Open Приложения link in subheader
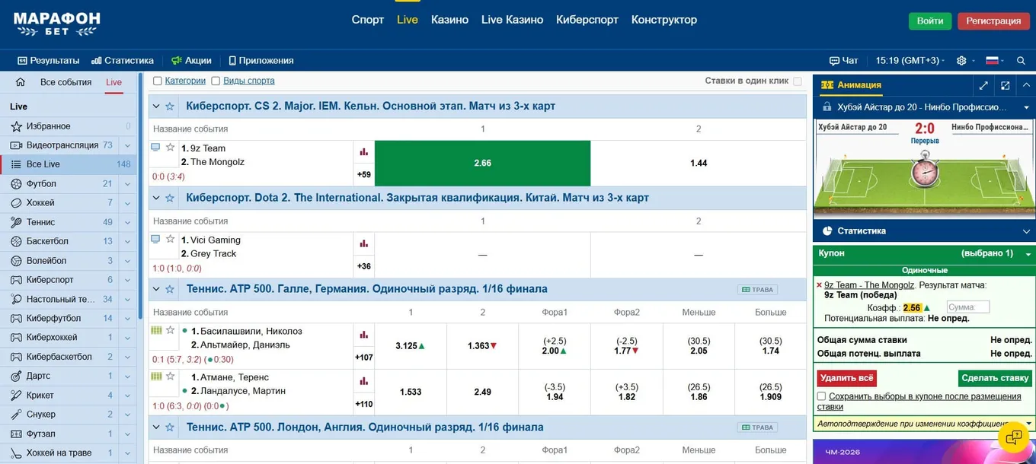The width and height of the screenshot is (1036, 464). click(261, 61)
